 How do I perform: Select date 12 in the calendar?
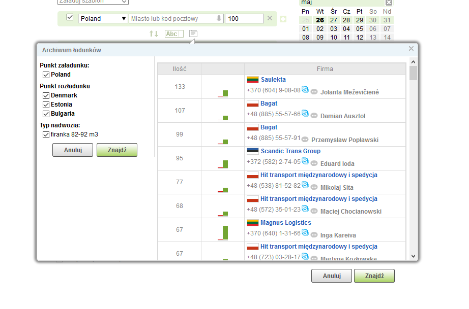point(360,37)
